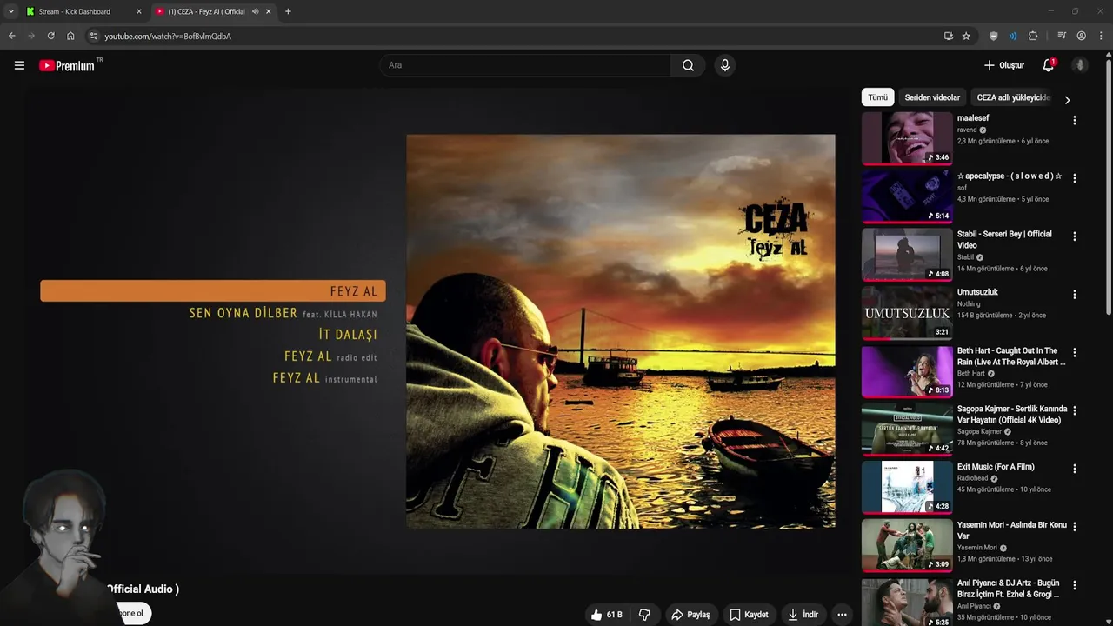Dislike the video with thumbs-down

click(x=644, y=615)
